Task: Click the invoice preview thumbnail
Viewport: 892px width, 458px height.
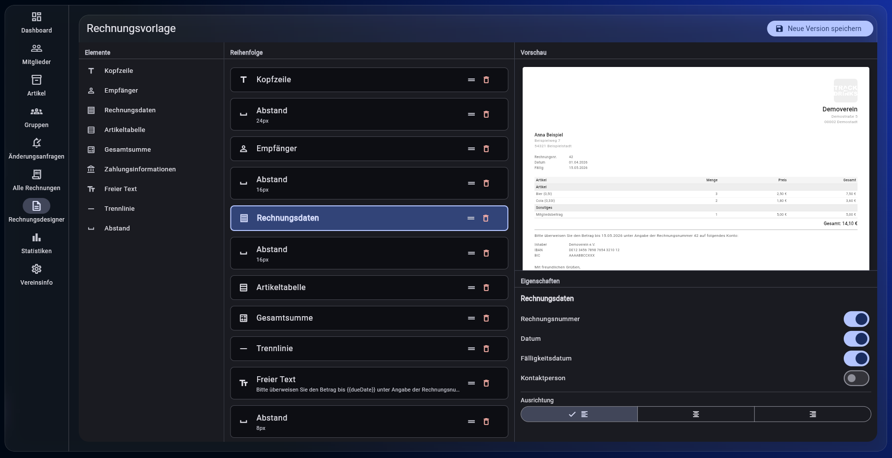Action: (x=696, y=168)
